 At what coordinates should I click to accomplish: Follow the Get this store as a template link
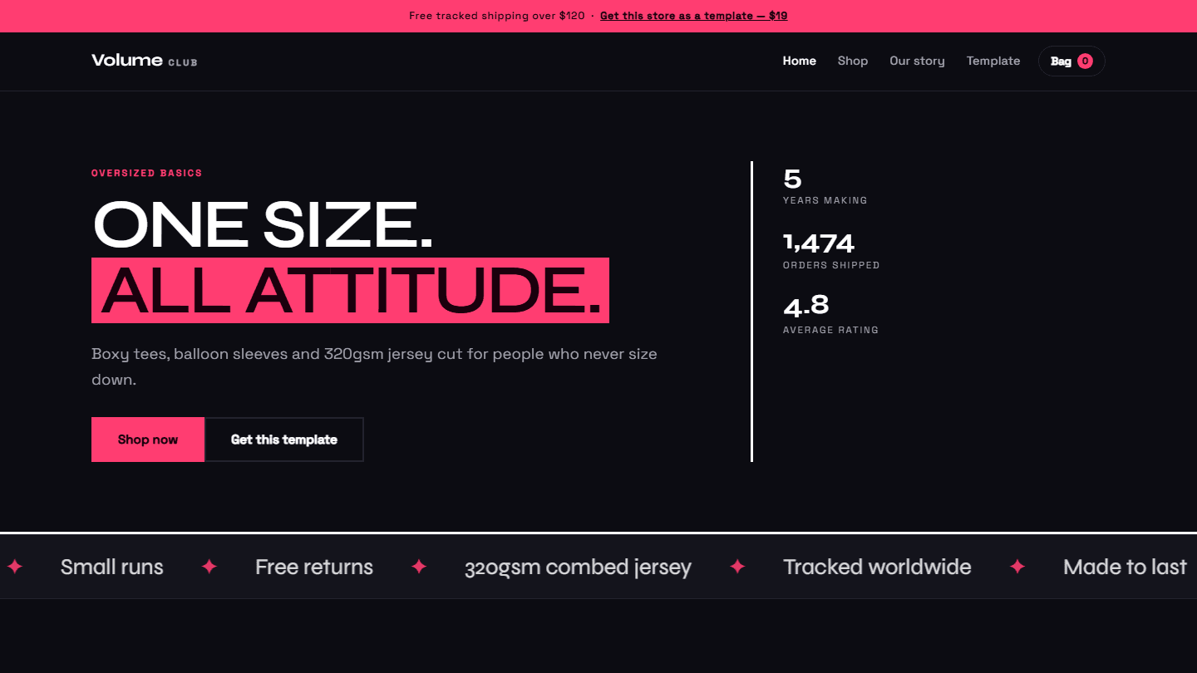693,16
